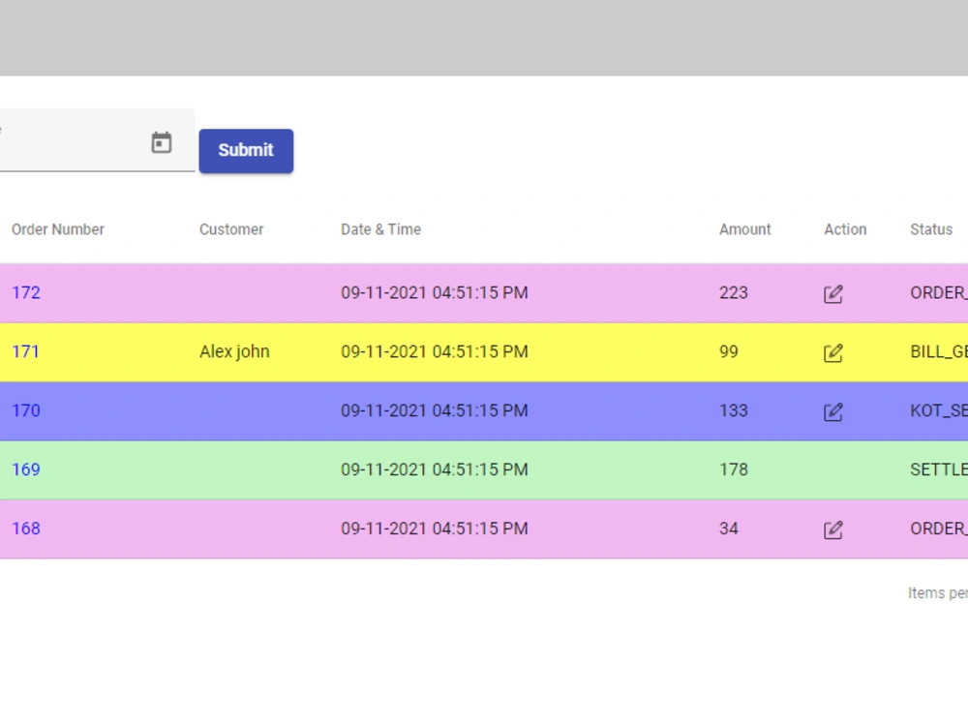The image size is (968, 726).
Task: Open order number 168 link
Action: point(26,529)
